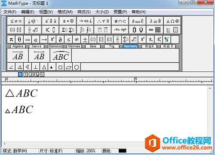
Task: Insert the element-of symbol
Action: point(36,40)
